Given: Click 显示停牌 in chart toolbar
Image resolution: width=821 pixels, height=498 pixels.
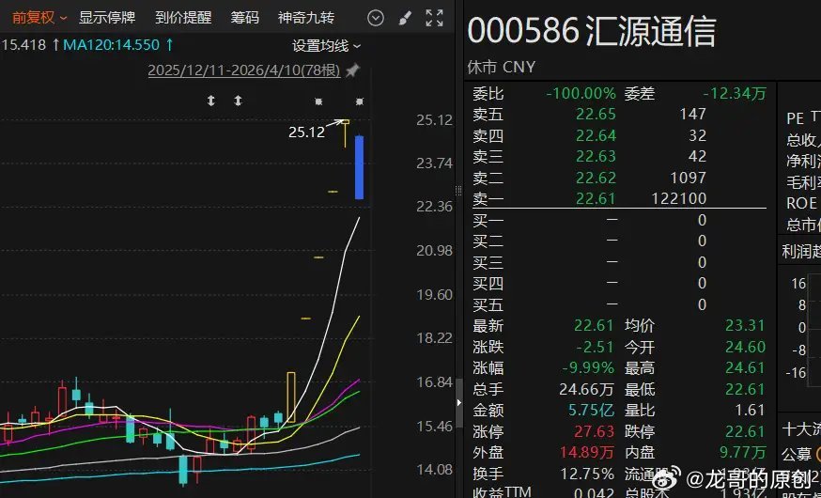Looking at the screenshot, I should [107, 18].
